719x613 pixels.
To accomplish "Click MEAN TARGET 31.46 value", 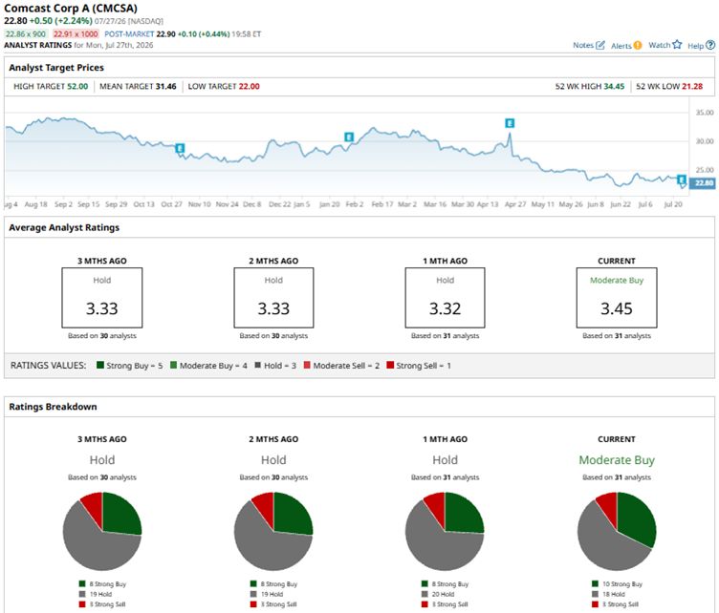I will tap(166, 86).
